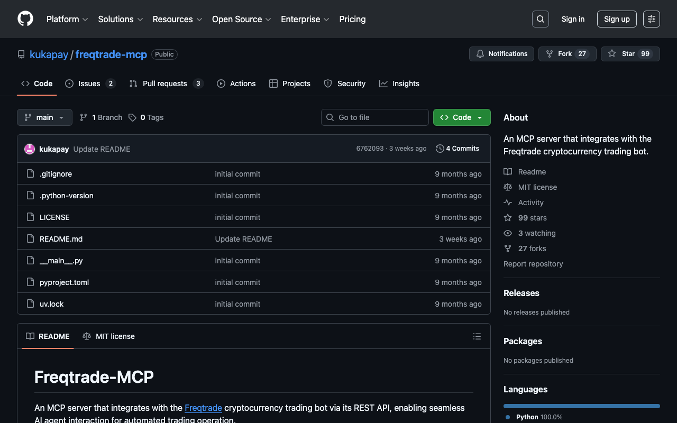Open the Platform menu in header
Screen dimensions: 677x423
click(x=67, y=19)
